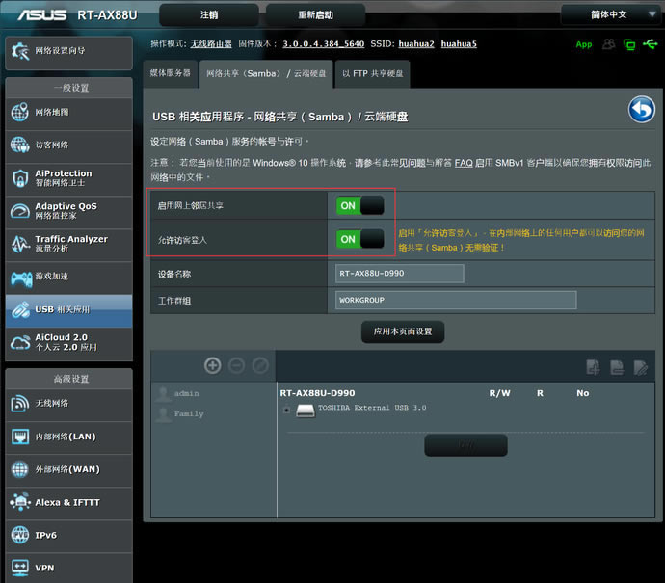Switch to the 以 FTP 共享硬盘 tab
The image size is (665, 583).
373,73
